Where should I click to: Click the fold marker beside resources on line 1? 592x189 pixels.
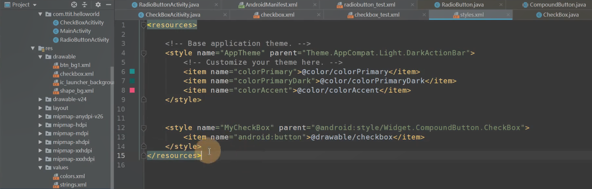click(x=144, y=25)
